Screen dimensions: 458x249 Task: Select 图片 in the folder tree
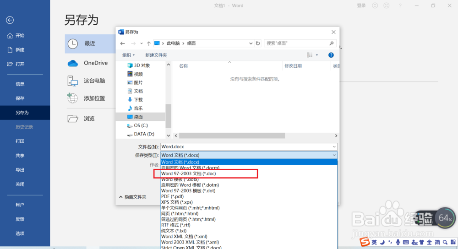point(135,82)
